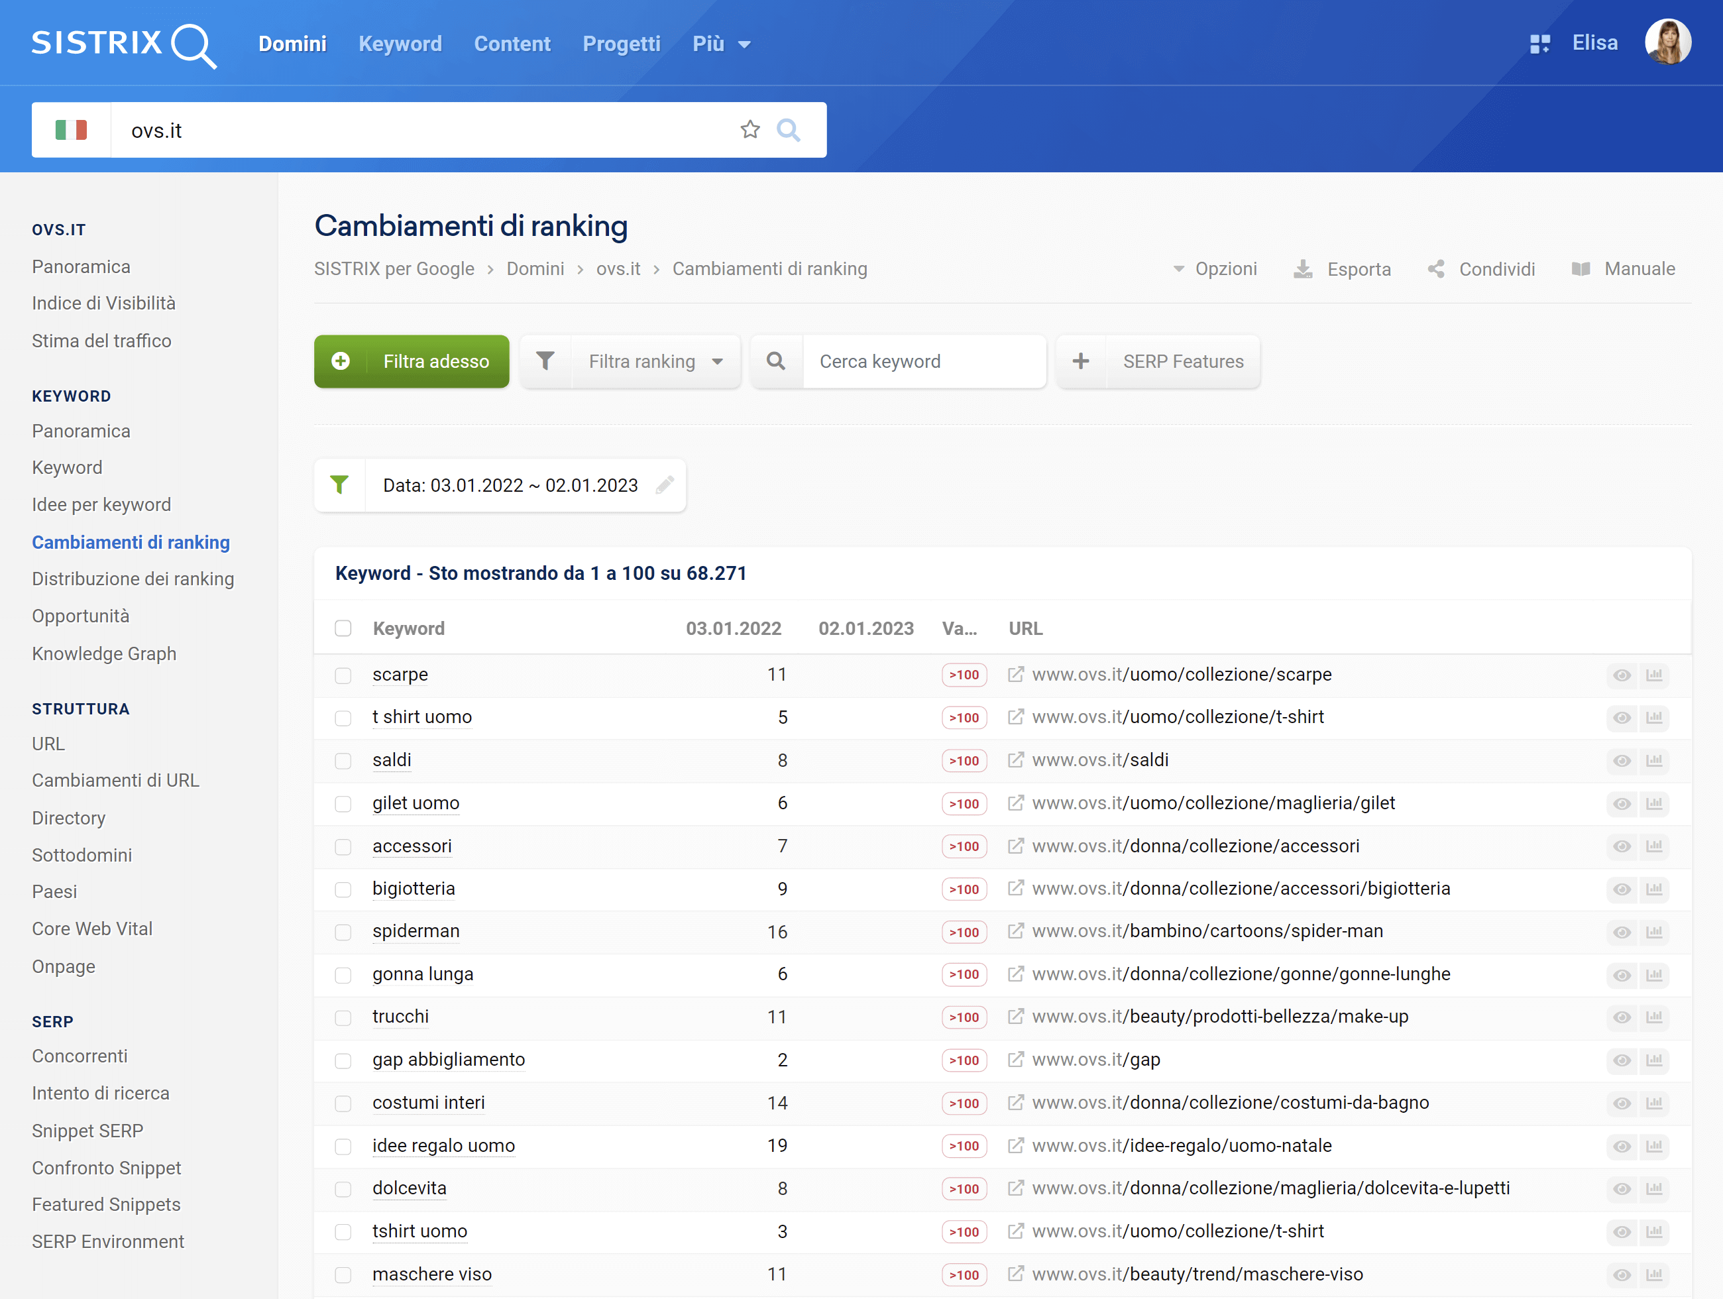1723x1299 pixels.
Task: Add SERP Features filter
Action: pos(1182,361)
